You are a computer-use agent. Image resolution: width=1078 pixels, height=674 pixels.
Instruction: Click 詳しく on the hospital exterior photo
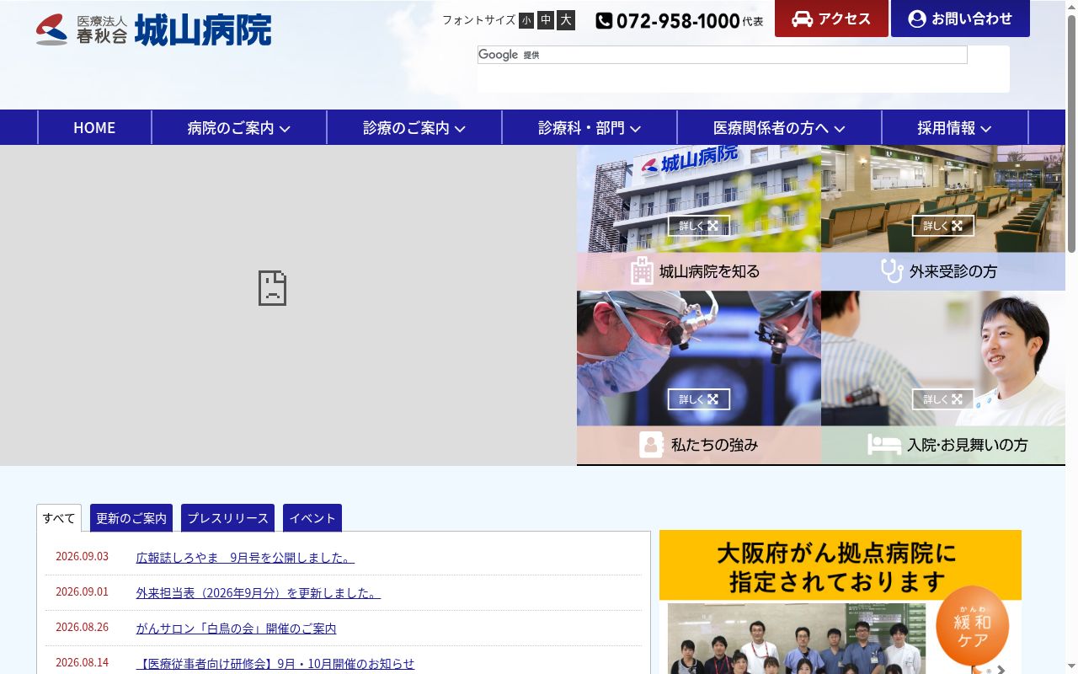pos(699,226)
